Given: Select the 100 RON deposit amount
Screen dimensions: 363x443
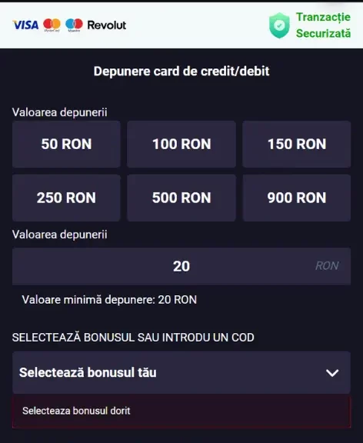Looking at the screenshot, I should pos(181,144).
